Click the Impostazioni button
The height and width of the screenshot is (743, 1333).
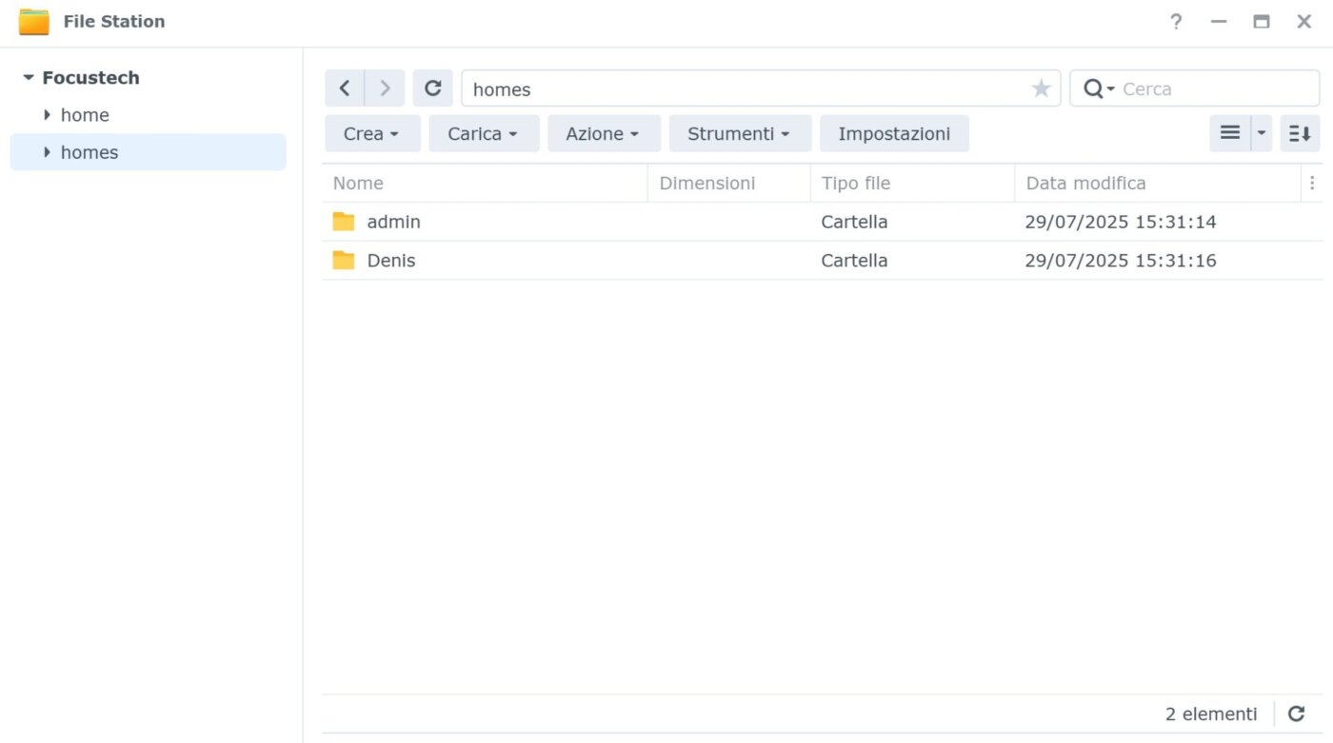click(x=893, y=134)
